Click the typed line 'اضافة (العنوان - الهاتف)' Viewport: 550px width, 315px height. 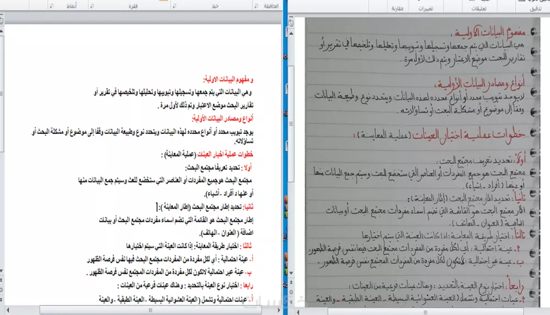tap(227, 233)
